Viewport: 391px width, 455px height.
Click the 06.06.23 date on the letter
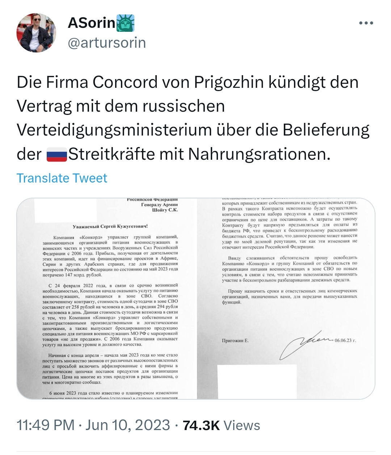pos(345,340)
